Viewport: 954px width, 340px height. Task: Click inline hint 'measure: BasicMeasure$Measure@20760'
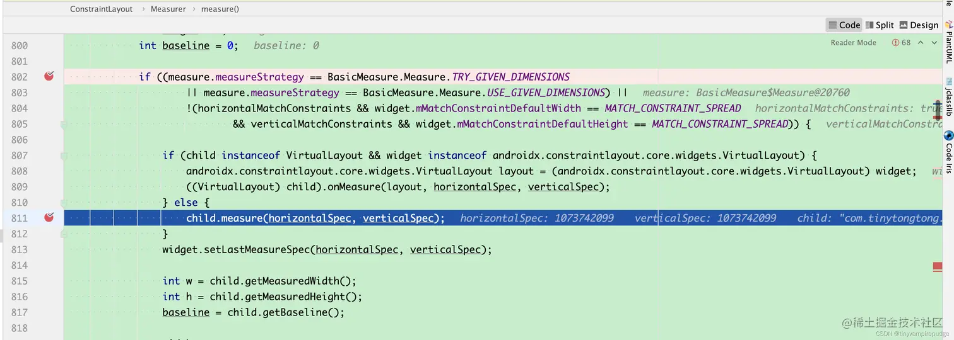[x=746, y=93]
